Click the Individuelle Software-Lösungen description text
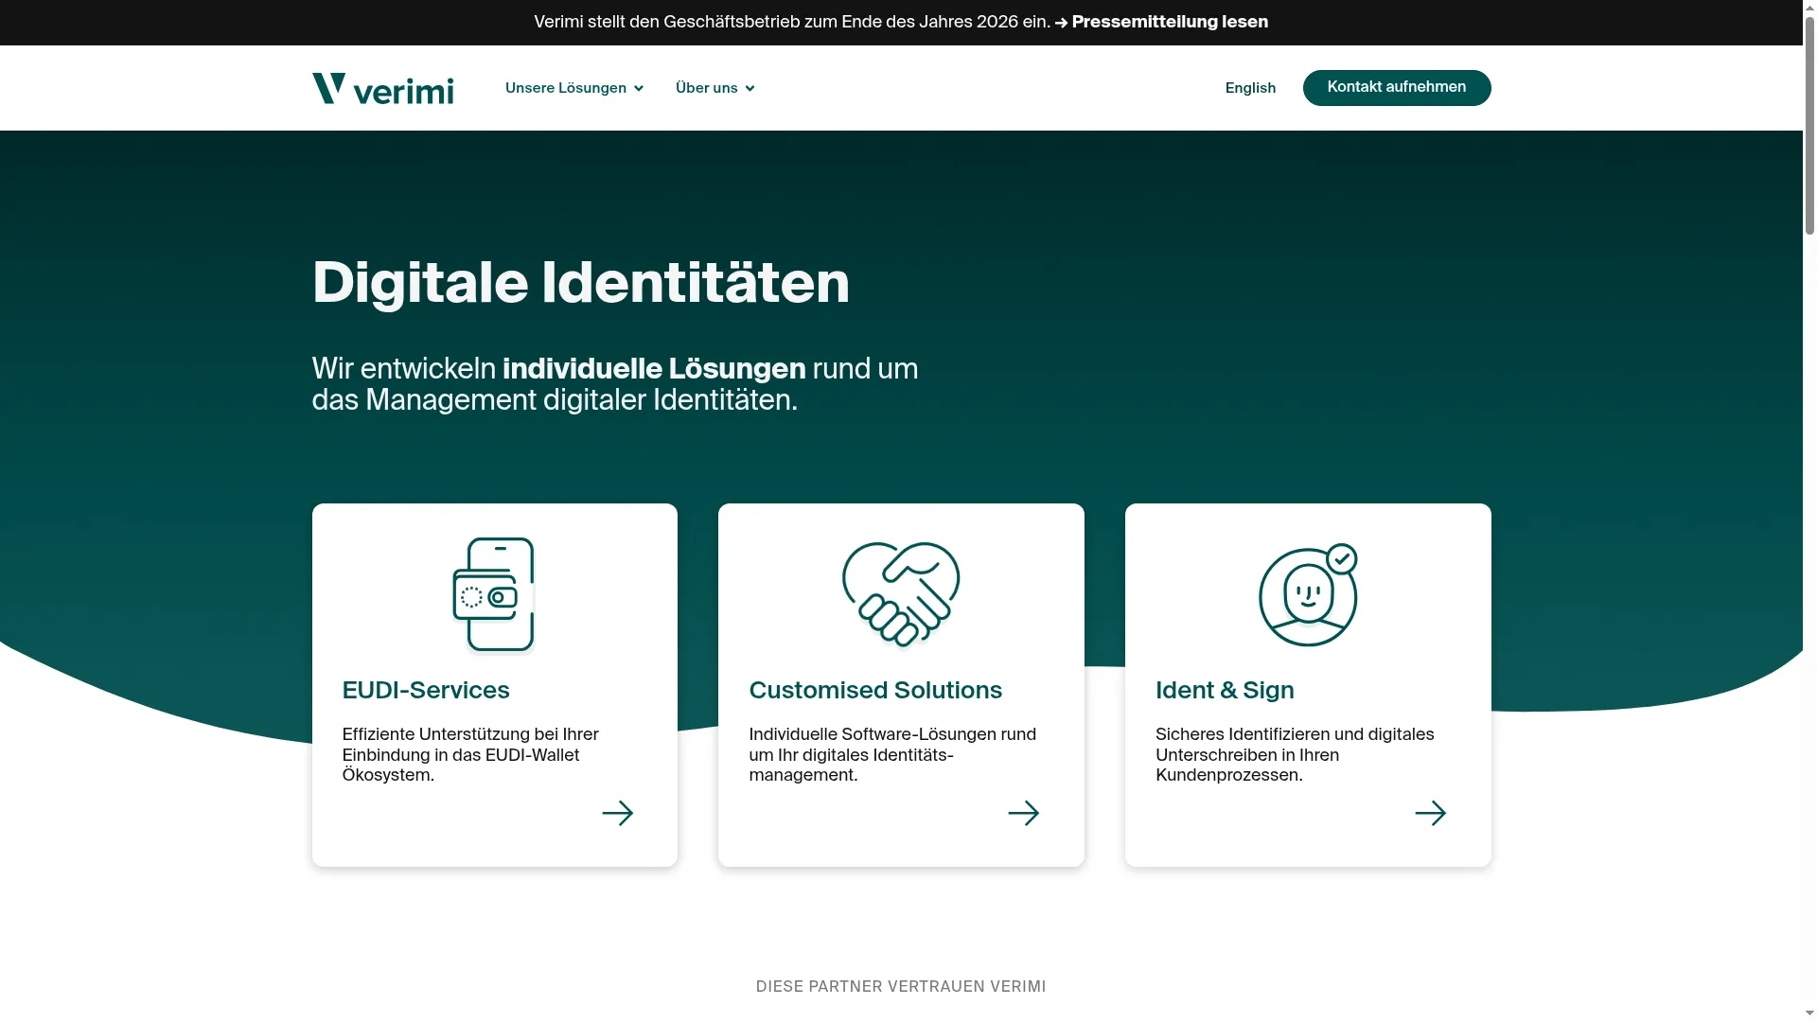Image resolution: width=1817 pixels, height=1022 pixels. point(892,755)
